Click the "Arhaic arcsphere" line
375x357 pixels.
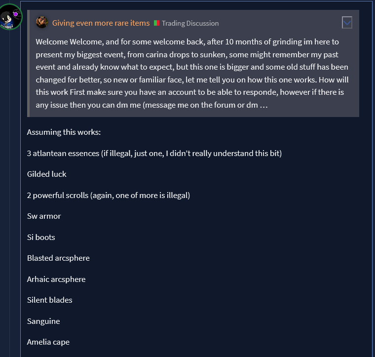point(56,279)
